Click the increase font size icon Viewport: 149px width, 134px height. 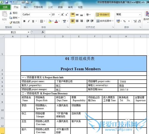point(62,15)
